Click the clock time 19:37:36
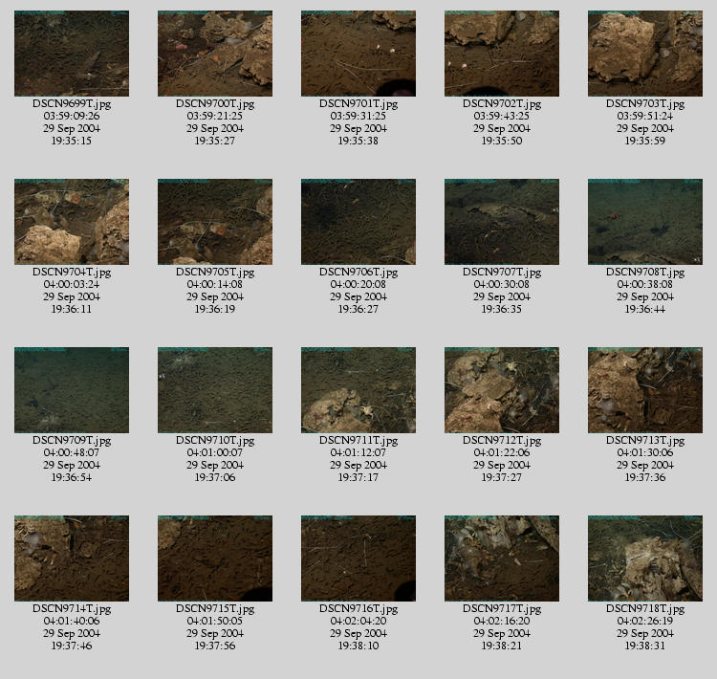 (x=645, y=477)
